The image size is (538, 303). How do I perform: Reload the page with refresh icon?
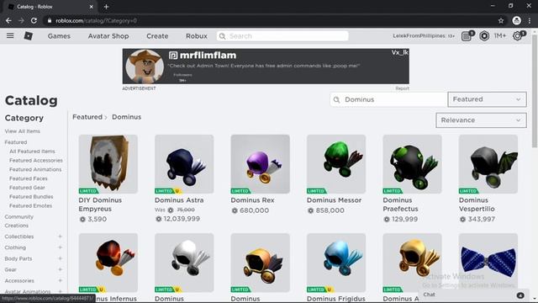point(34,20)
